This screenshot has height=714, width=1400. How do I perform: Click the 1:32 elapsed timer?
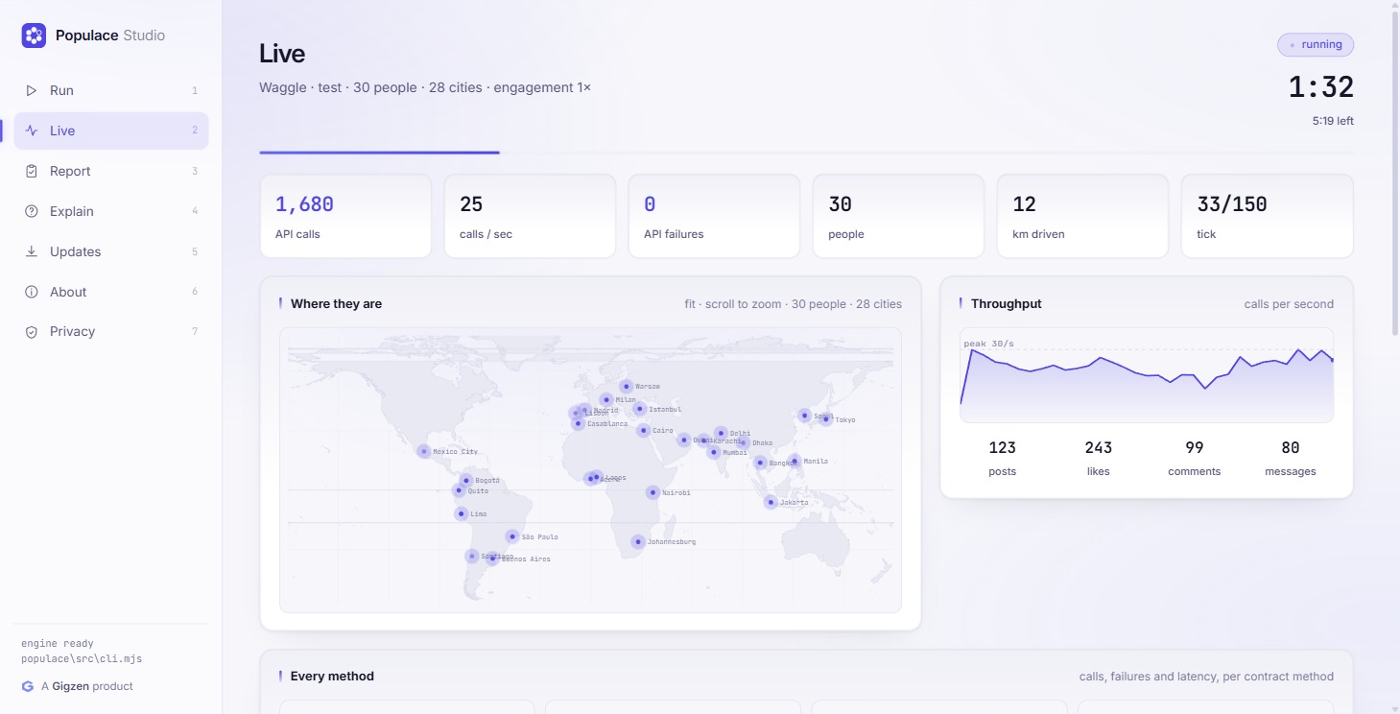click(1320, 87)
